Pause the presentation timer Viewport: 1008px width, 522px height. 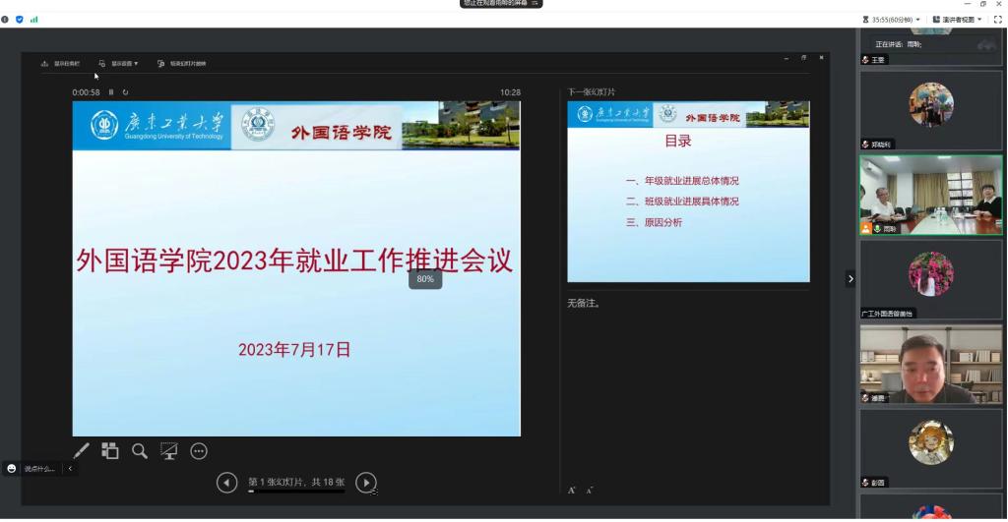pos(111,92)
